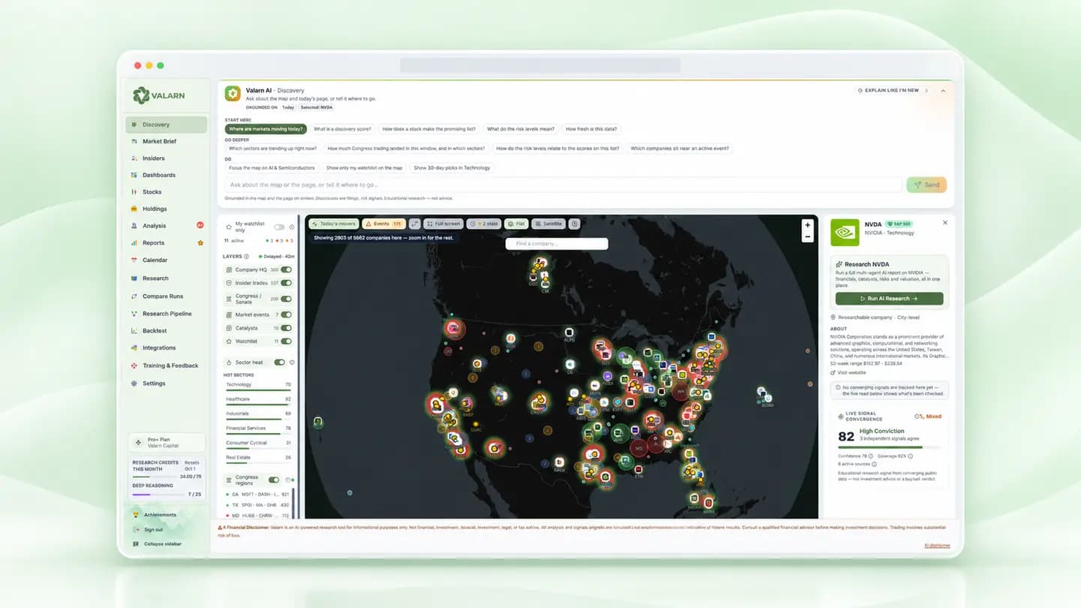Click the Achievements trophy icon
This screenshot has height=608, width=1081.
135,515
